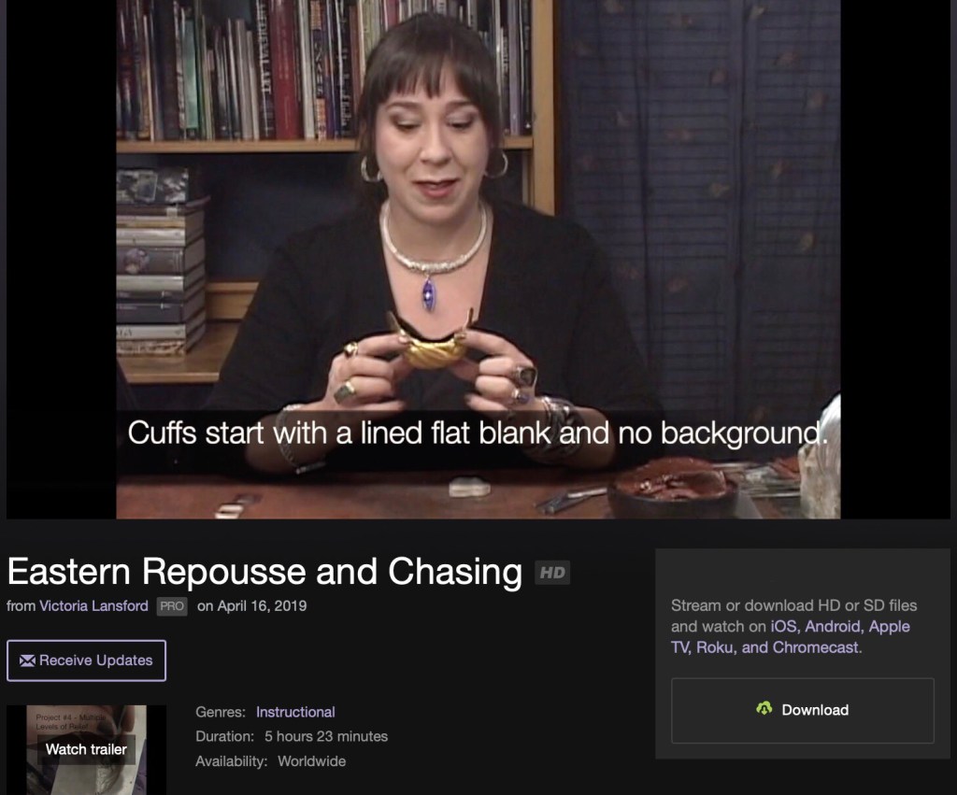Click the iOS link in the stream info
The height and width of the screenshot is (795, 957).
tap(783, 627)
